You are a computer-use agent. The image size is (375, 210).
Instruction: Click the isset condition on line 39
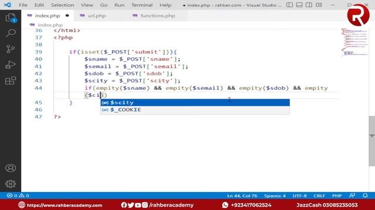coord(123,52)
